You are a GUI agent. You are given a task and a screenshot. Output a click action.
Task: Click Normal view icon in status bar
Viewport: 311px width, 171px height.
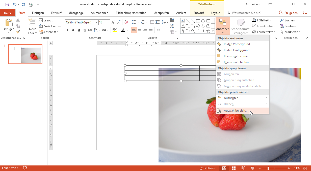(224, 168)
